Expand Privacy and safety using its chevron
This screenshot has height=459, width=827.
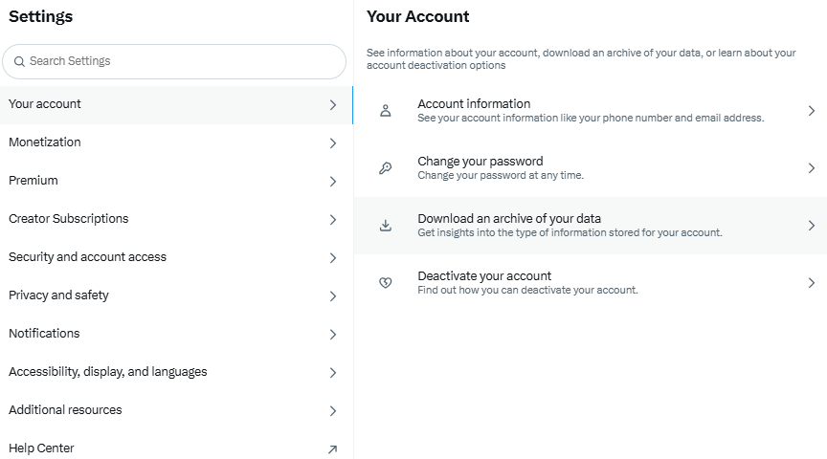pyautogui.click(x=332, y=296)
